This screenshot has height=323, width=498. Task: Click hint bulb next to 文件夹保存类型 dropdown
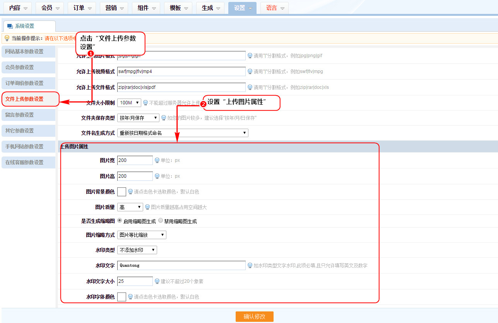[164, 118]
